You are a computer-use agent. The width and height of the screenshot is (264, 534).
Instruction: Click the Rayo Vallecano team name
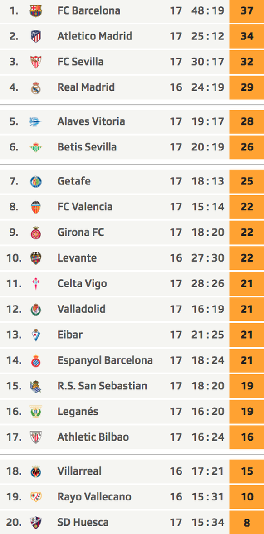coord(94,496)
